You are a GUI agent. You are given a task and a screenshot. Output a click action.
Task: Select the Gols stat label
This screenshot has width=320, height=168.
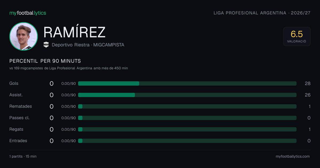14,83
